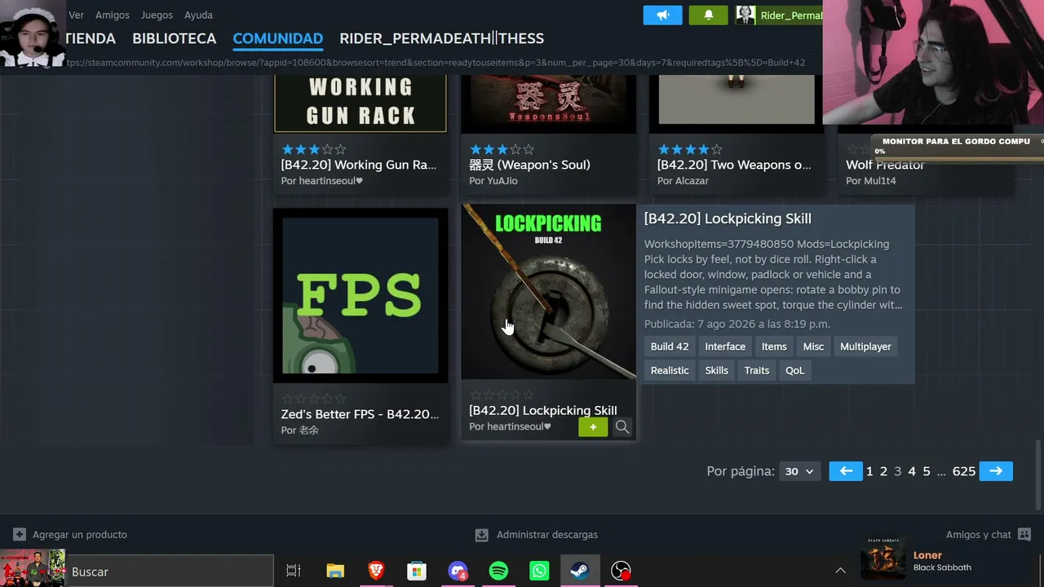Open the popup title [B42.20] Lockpicking Skill
Screen dimensions: 1044x587
(x=728, y=218)
